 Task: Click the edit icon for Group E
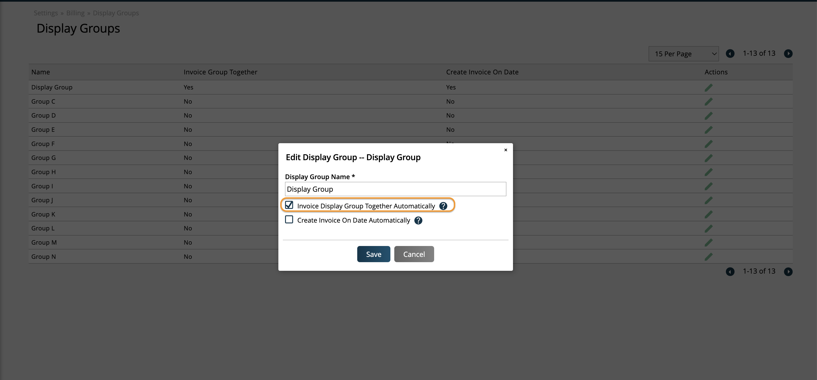[x=709, y=129]
